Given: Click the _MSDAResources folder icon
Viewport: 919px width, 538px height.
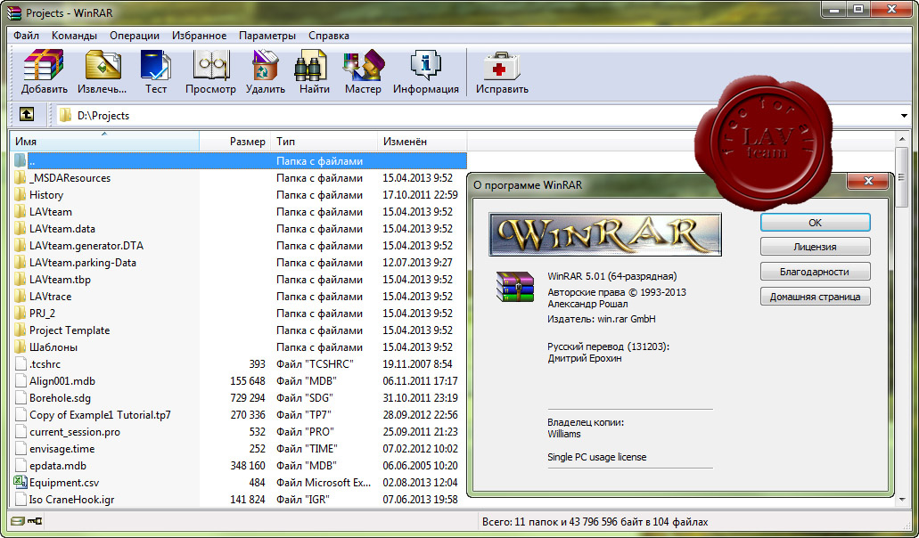Looking at the screenshot, I should tap(21, 177).
